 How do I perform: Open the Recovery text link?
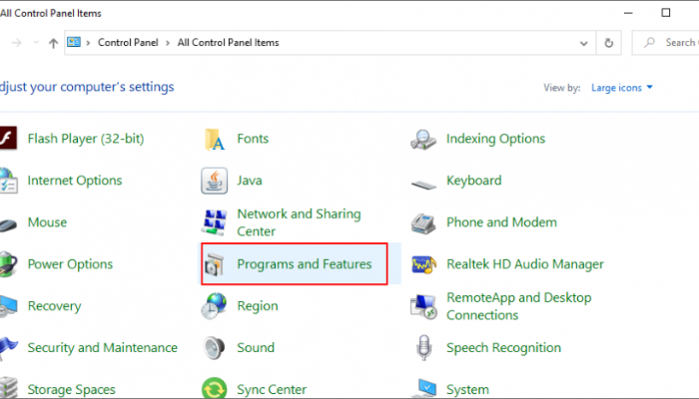54,306
